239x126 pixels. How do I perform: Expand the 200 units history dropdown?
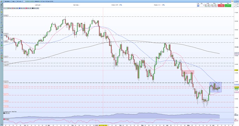click(x=20, y=1)
